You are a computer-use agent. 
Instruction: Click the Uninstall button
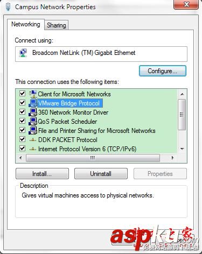pos(101,174)
